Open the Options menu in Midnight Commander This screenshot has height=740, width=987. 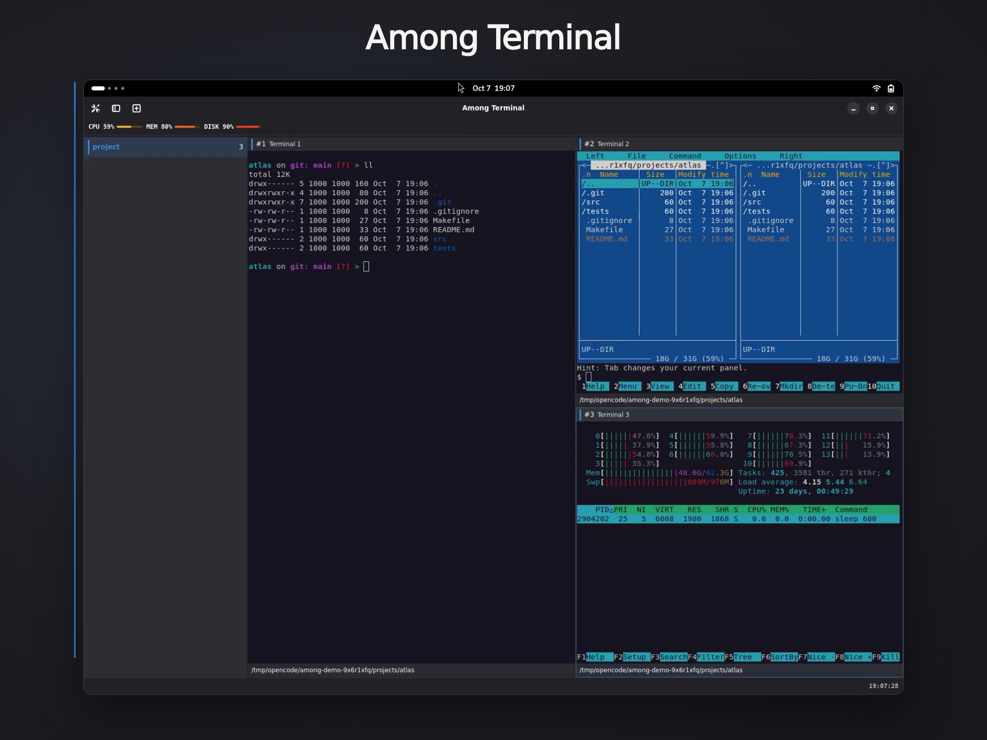click(x=740, y=156)
